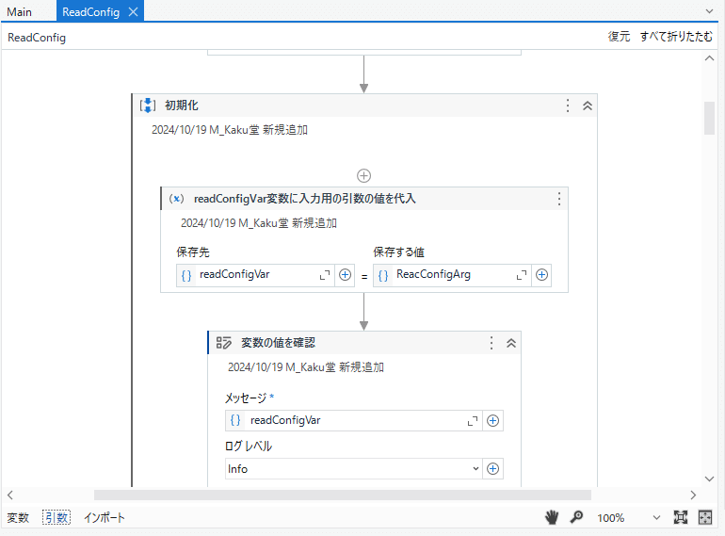The image size is (725, 536).
Task: Click the メッセージ readConfigVar field
Action: tap(356, 420)
